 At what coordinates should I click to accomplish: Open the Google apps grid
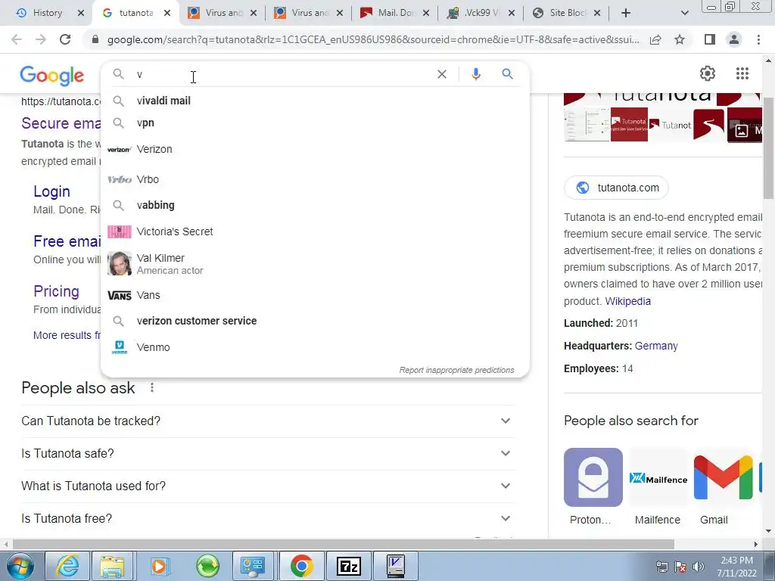point(742,73)
